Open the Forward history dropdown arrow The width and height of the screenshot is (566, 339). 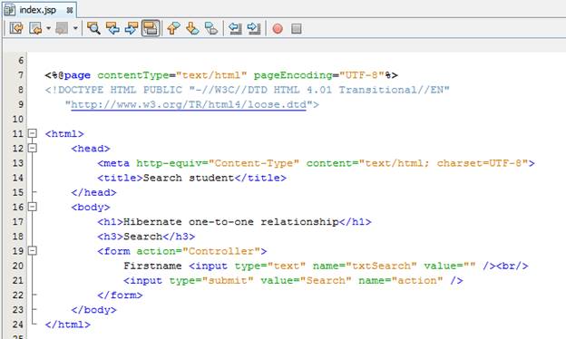(x=75, y=28)
